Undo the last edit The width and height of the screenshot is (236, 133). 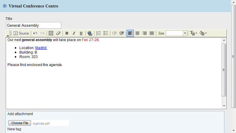(35, 33)
